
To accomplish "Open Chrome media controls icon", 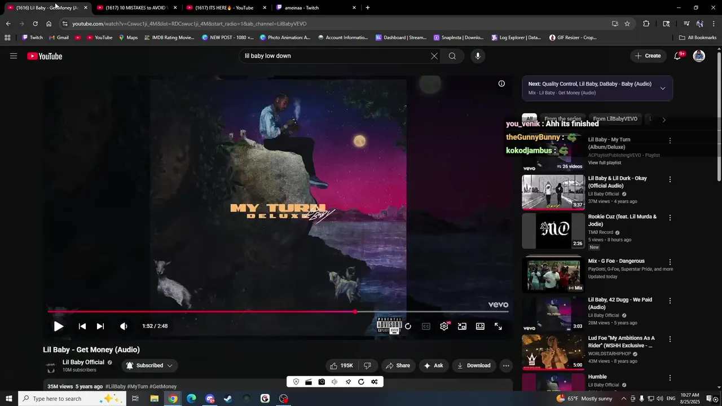I will 686,24.
